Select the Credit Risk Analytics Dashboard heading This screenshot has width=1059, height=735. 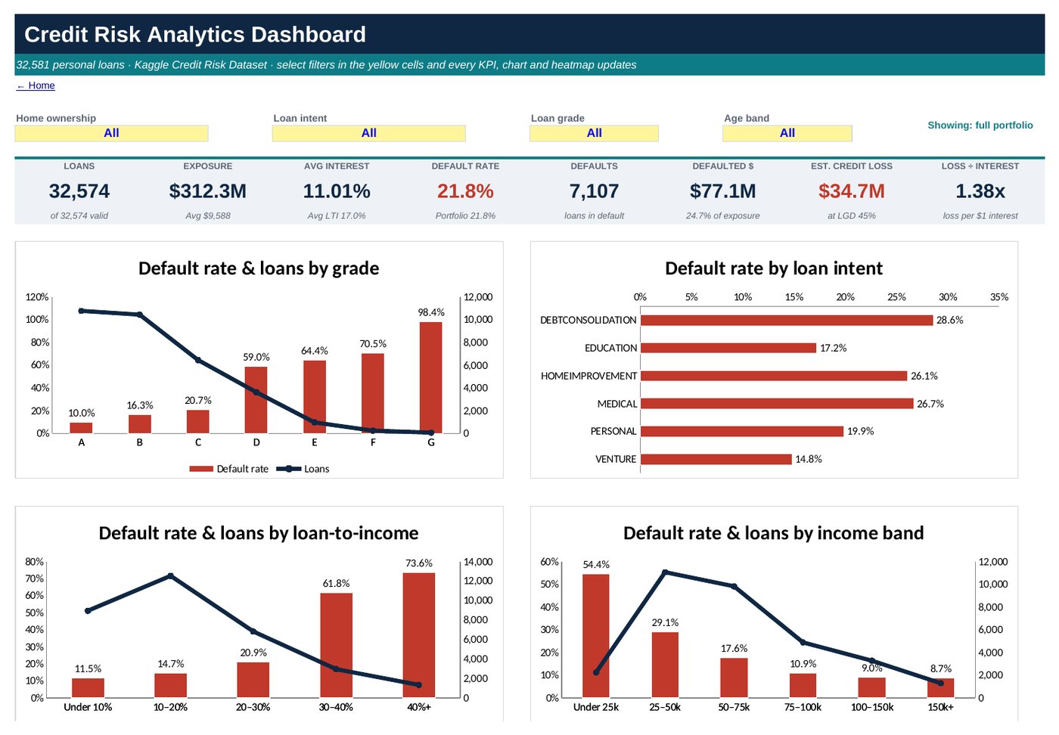(x=195, y=35)
